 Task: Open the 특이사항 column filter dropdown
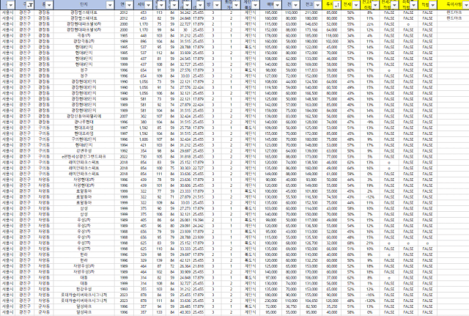pos(465,5)
